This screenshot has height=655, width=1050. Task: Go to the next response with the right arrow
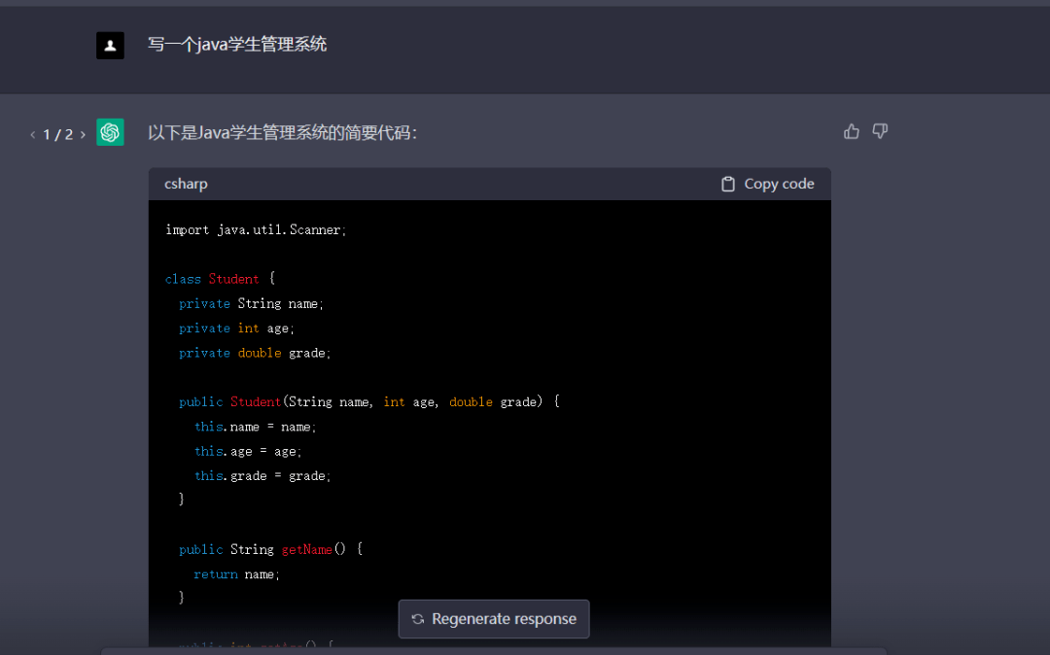coord(83,134)
